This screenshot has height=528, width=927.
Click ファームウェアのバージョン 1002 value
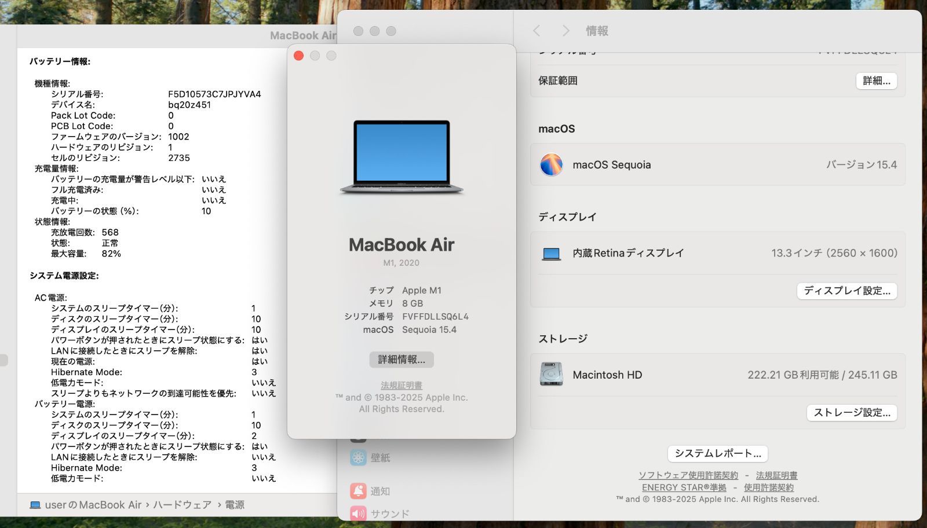(x=178, y=137)
